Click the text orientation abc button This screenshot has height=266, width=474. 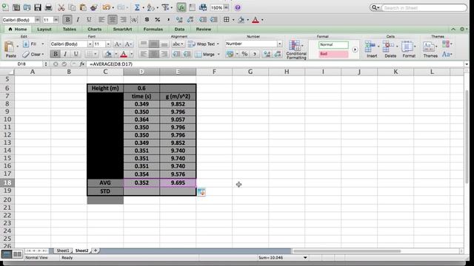tap(178, 44)
